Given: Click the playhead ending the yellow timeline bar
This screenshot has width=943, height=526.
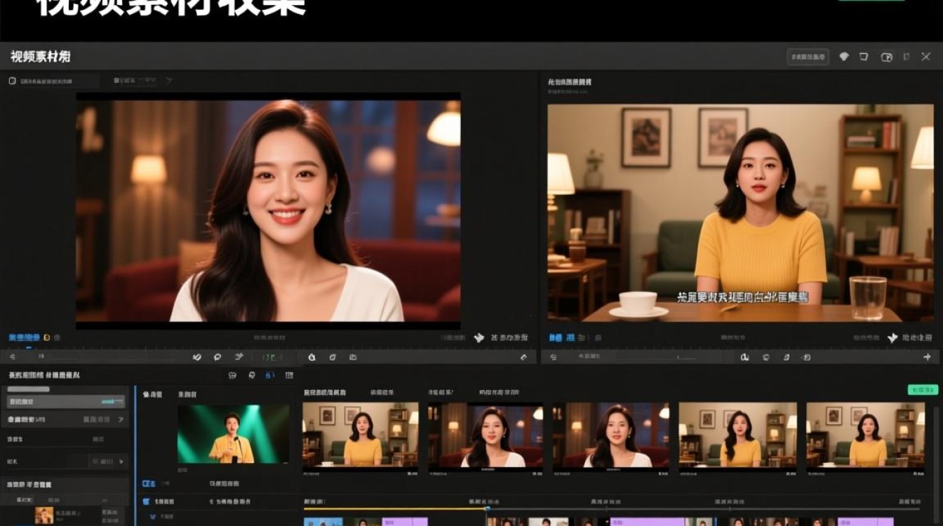Looking at the screenshot, I should (488, 508).
